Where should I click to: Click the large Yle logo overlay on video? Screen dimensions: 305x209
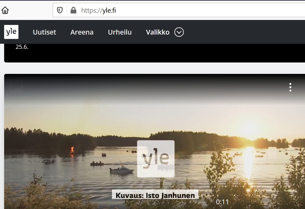(x=156, y=159)
